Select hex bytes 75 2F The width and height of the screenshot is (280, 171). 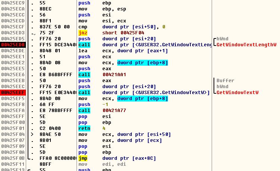[47, 33]
